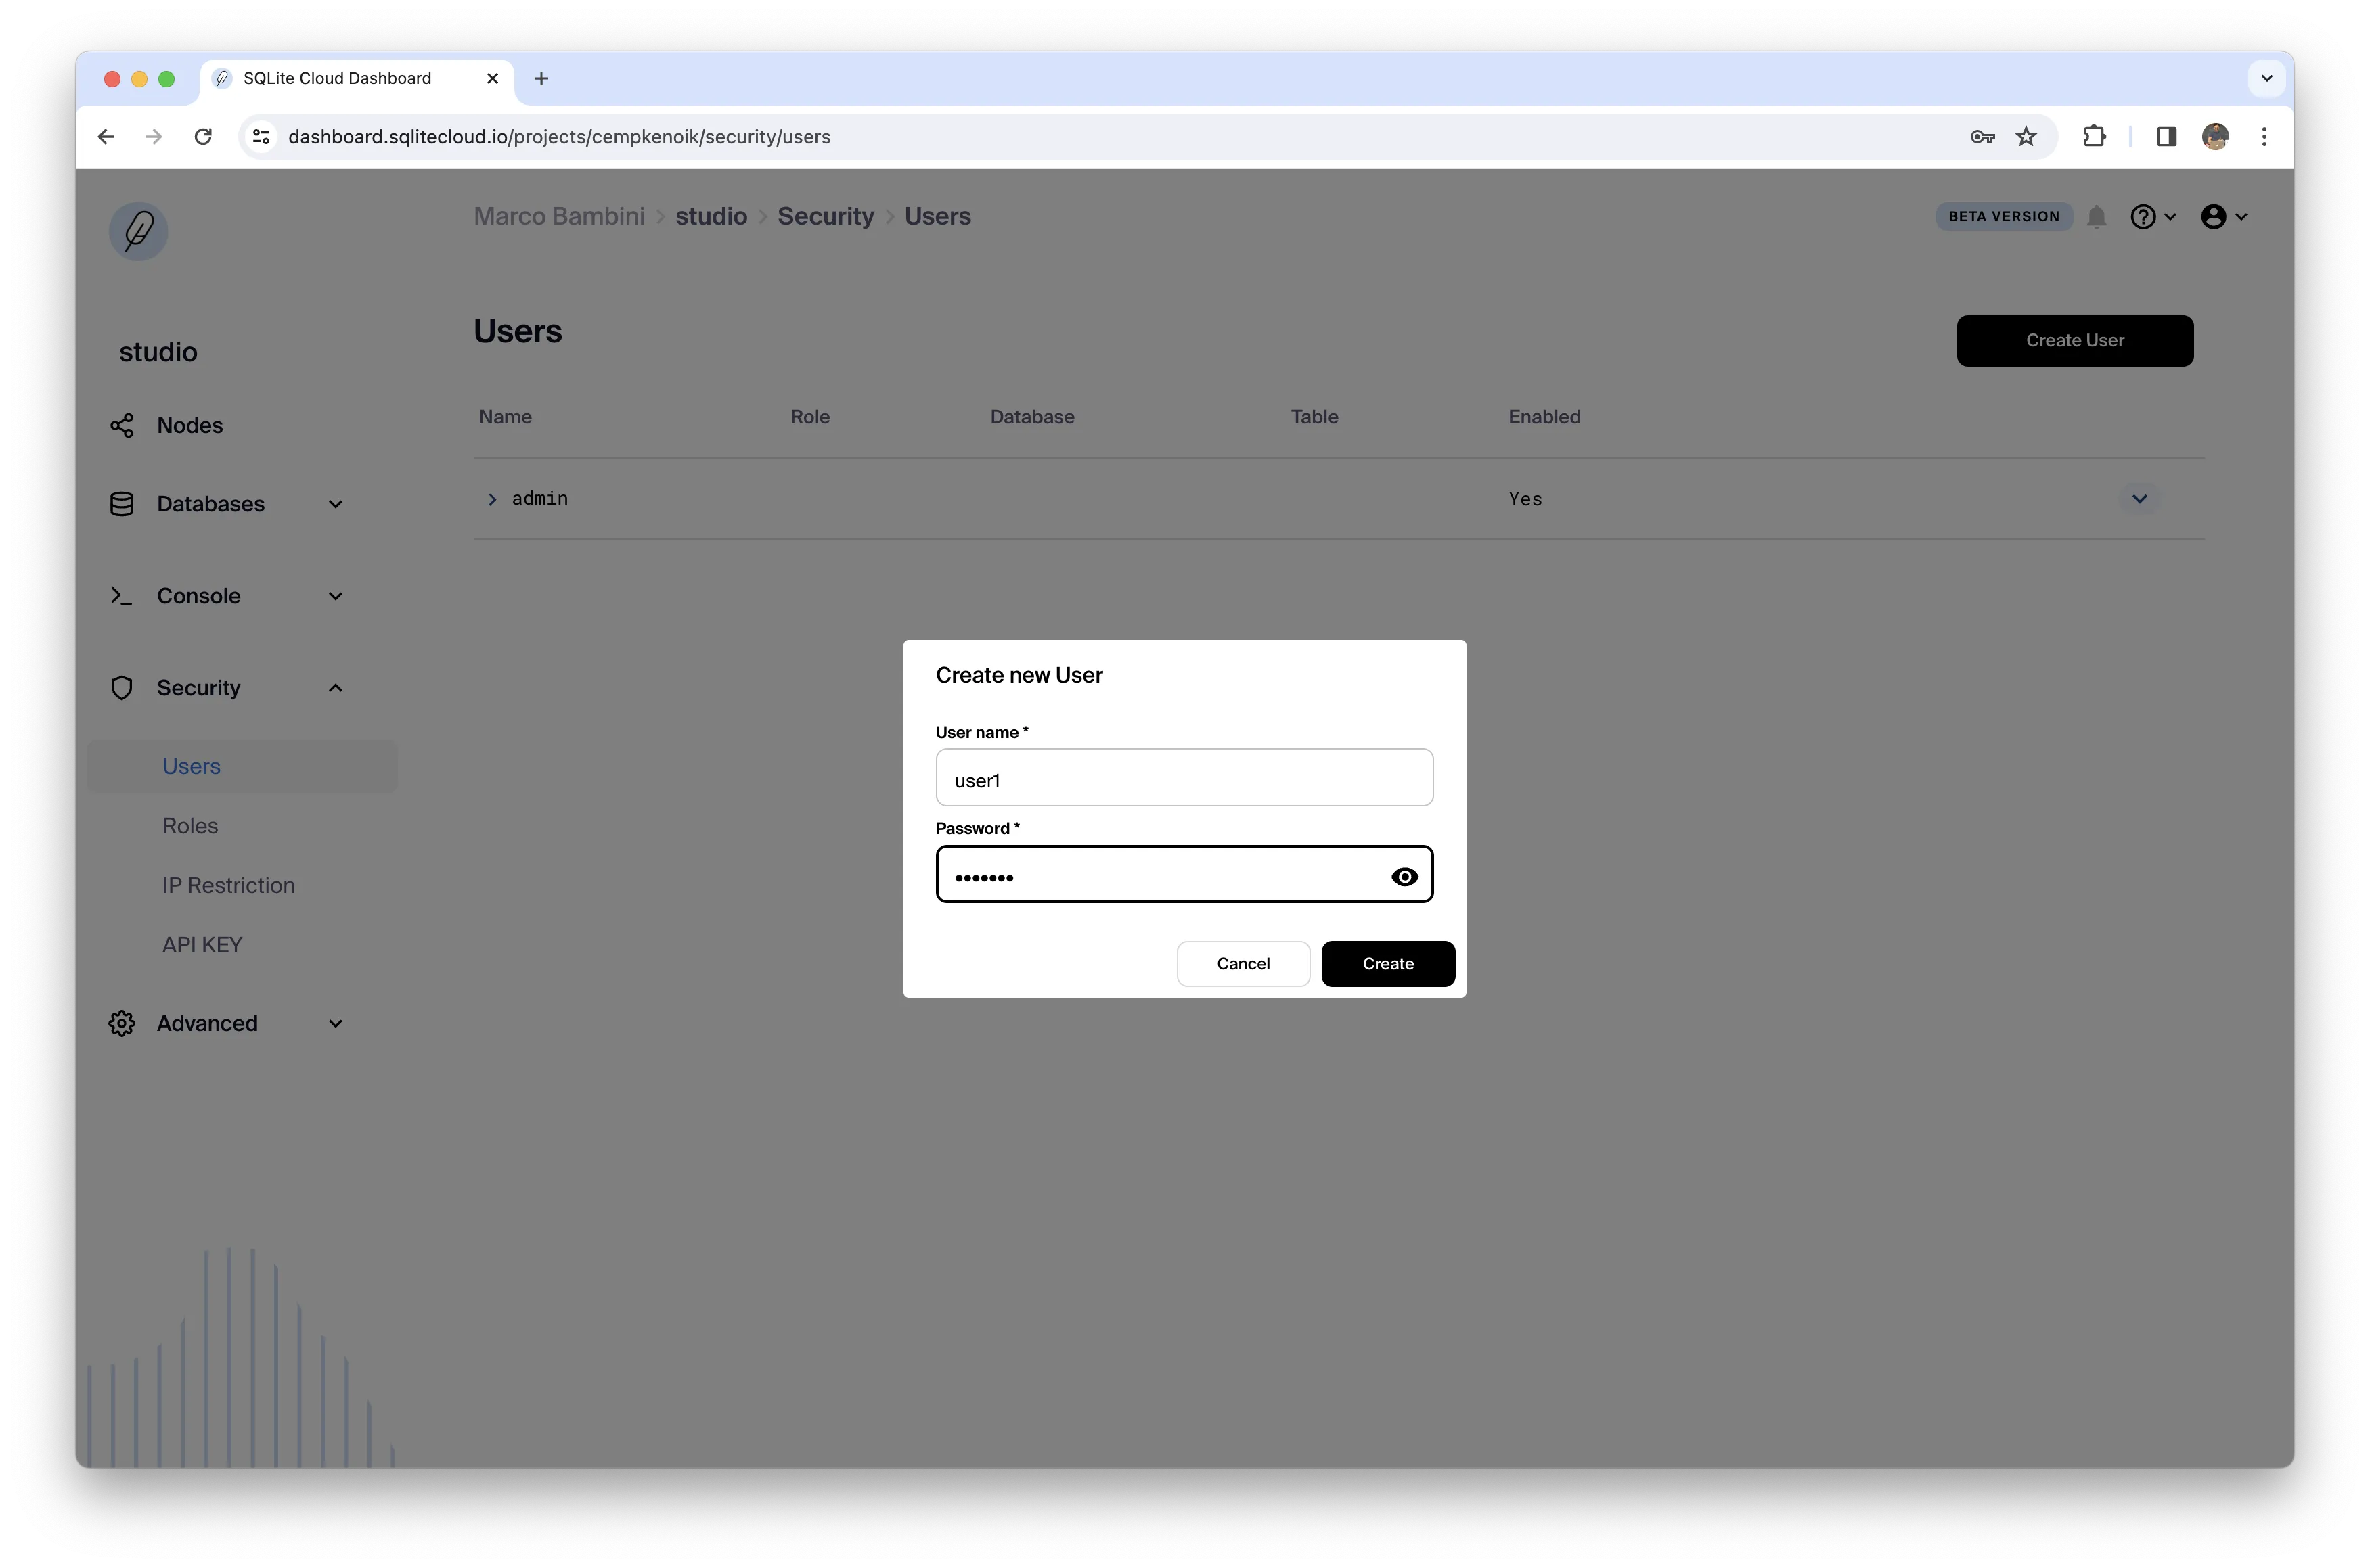2370x1568 pixels.
Task: Open IP Restriction settings
Action: [228, 885]
